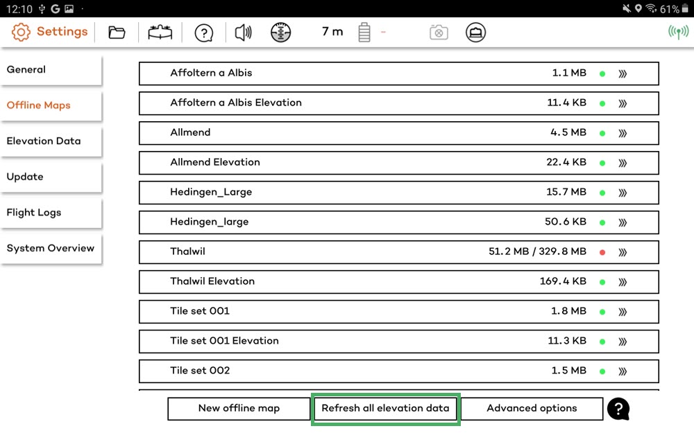Open the remote controller icon

pos(476,32)
